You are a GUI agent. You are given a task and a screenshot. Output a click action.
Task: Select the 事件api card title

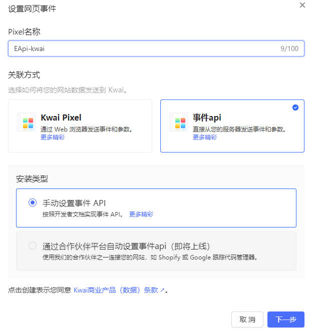click(207, 118)
